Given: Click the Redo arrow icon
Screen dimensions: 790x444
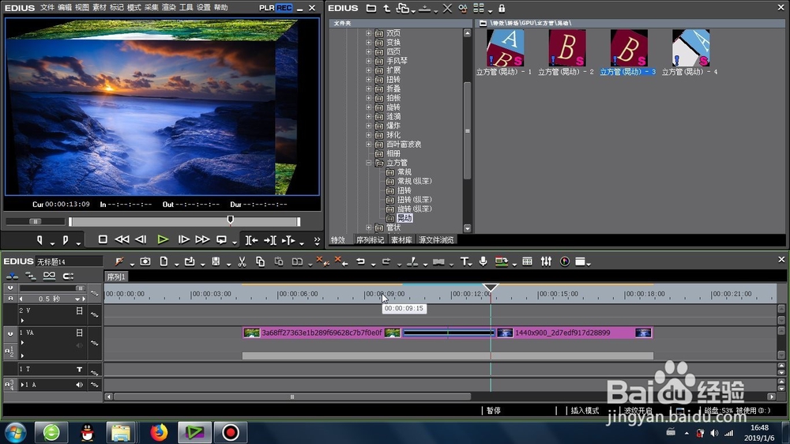Looking at the screenshot, I should 386,261.
